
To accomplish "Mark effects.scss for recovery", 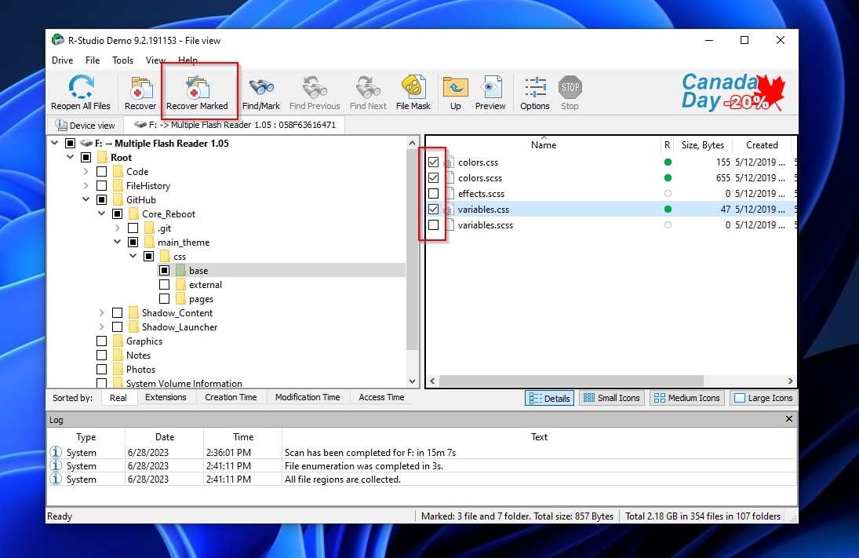I will pyautogui.click(x=434, y=193).
